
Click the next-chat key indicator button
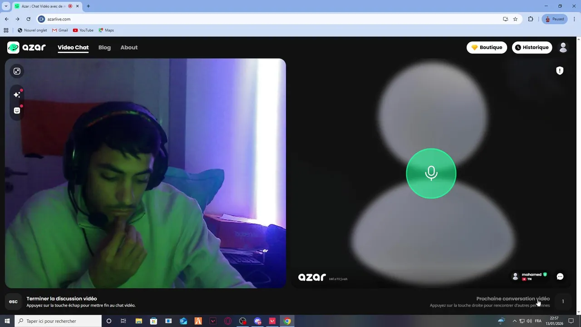(563, 302)
